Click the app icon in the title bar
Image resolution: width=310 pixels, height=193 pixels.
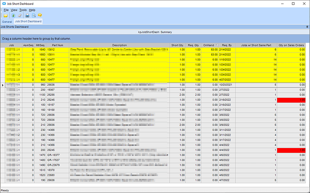4,4
